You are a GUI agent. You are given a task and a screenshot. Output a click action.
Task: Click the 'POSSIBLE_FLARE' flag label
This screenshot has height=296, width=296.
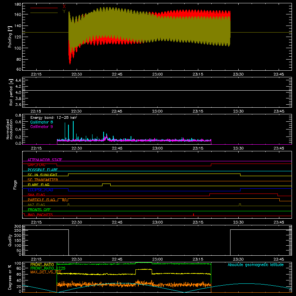(43, 170)
